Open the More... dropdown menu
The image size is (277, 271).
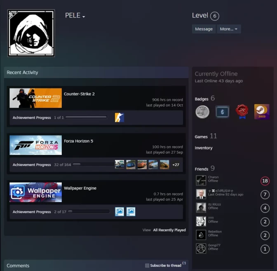coord(229,29)
